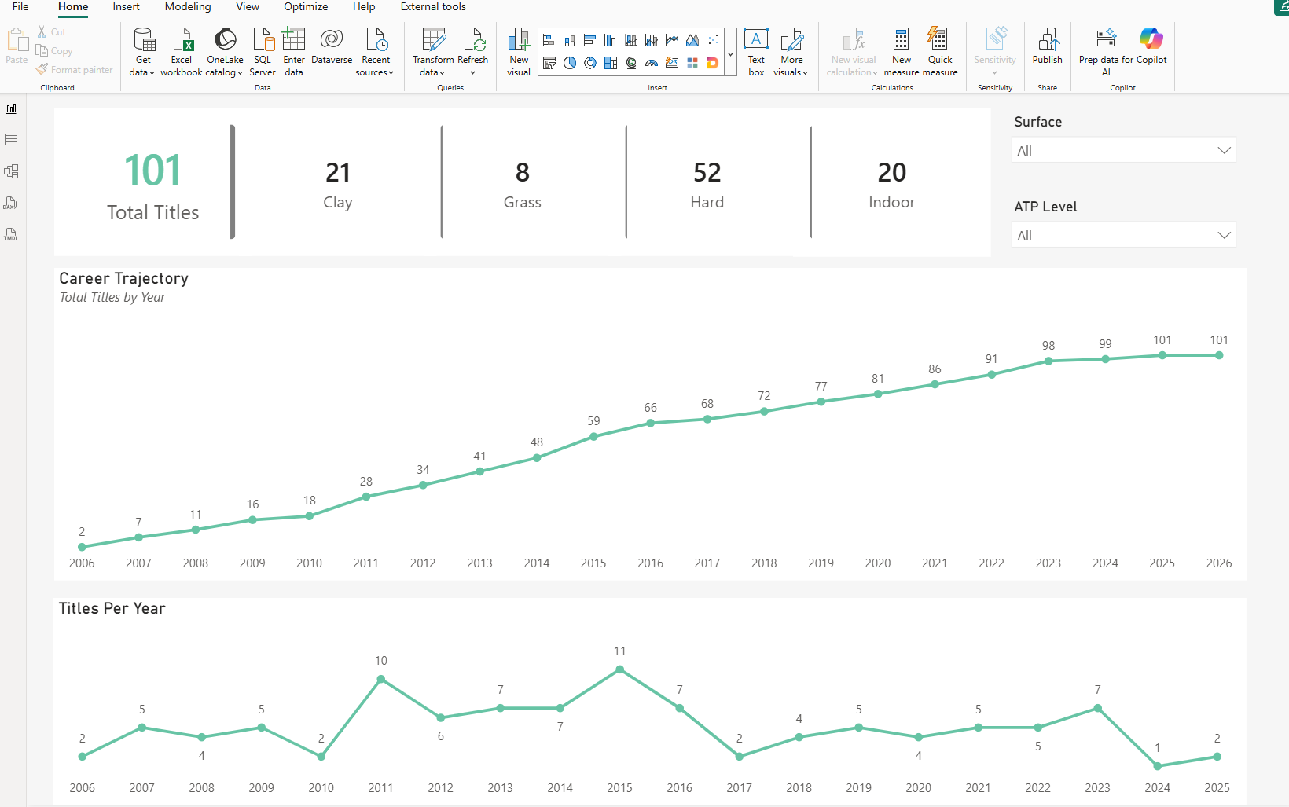Insert a clustered bar chart visual
Screen dimensions: 1289x807
pyautogui.click(x=590, y=40)
